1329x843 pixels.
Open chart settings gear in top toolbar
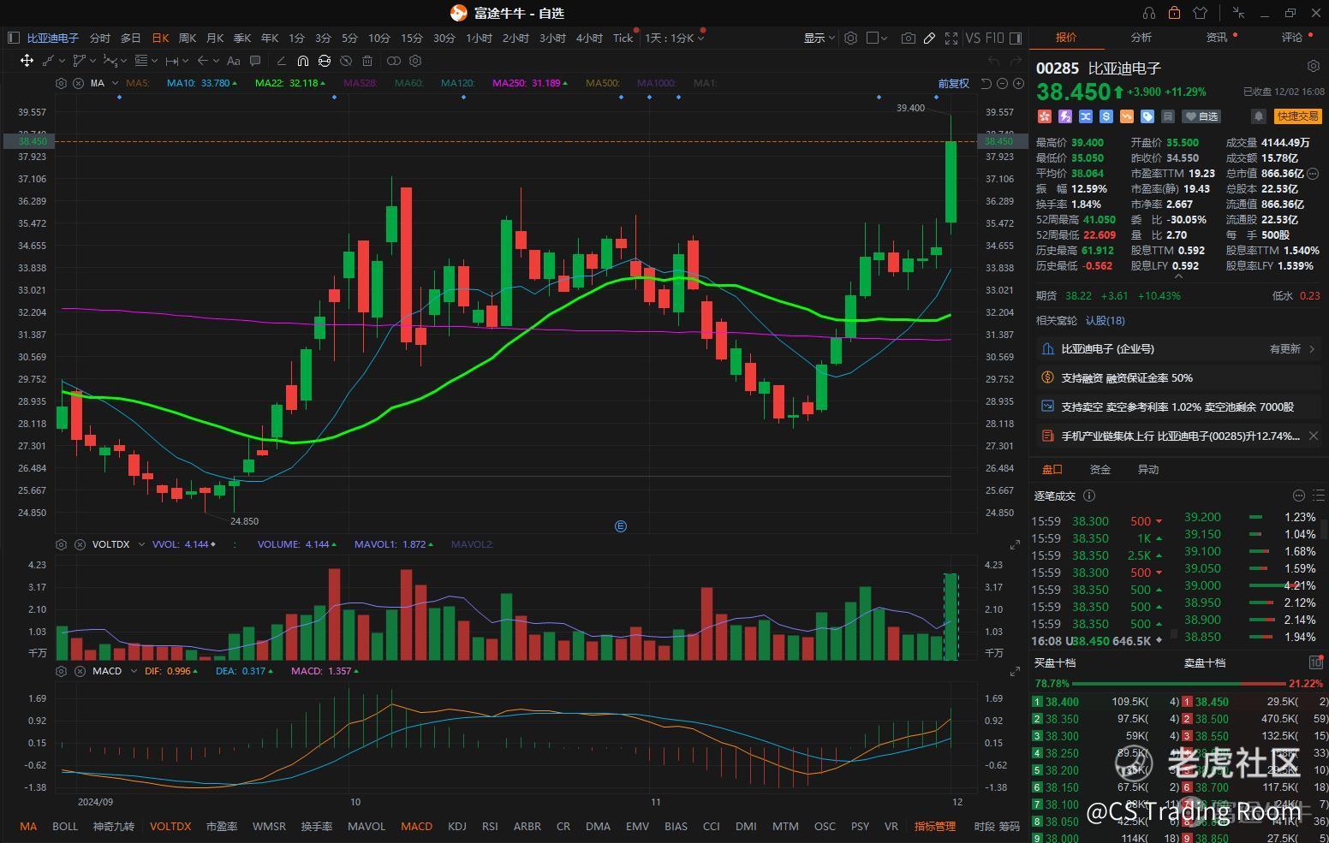coord(850,38)
